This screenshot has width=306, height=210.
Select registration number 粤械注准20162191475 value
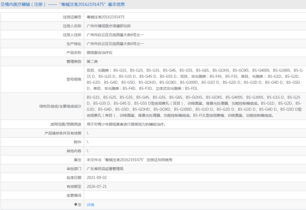105,17
